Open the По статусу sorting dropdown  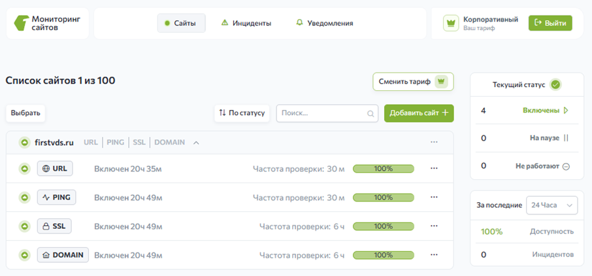pos(242,113)
